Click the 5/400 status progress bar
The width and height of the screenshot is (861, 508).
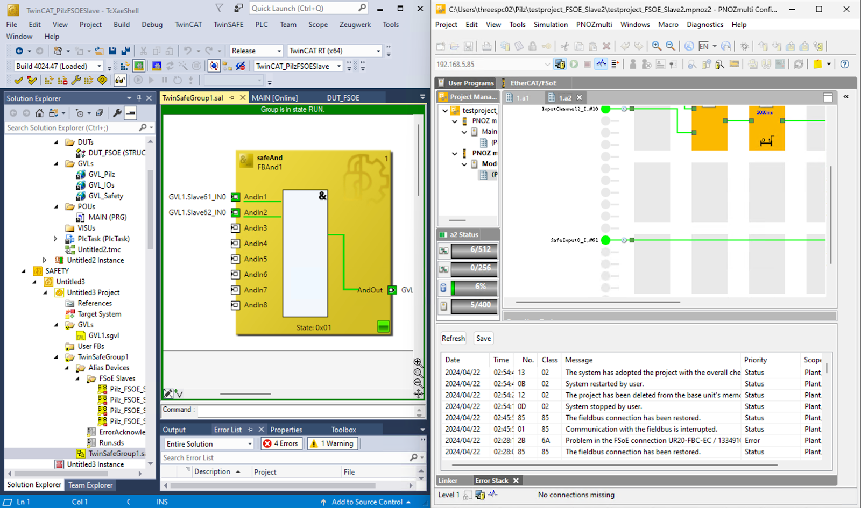[x=474, y=305]
